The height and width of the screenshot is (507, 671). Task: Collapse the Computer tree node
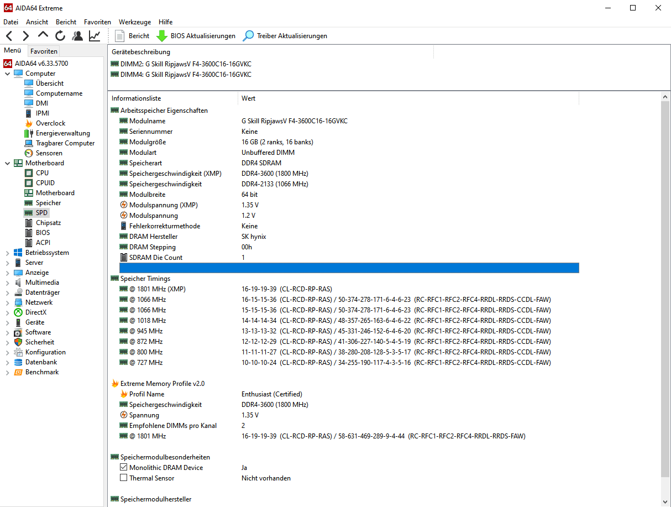[7, 74]
